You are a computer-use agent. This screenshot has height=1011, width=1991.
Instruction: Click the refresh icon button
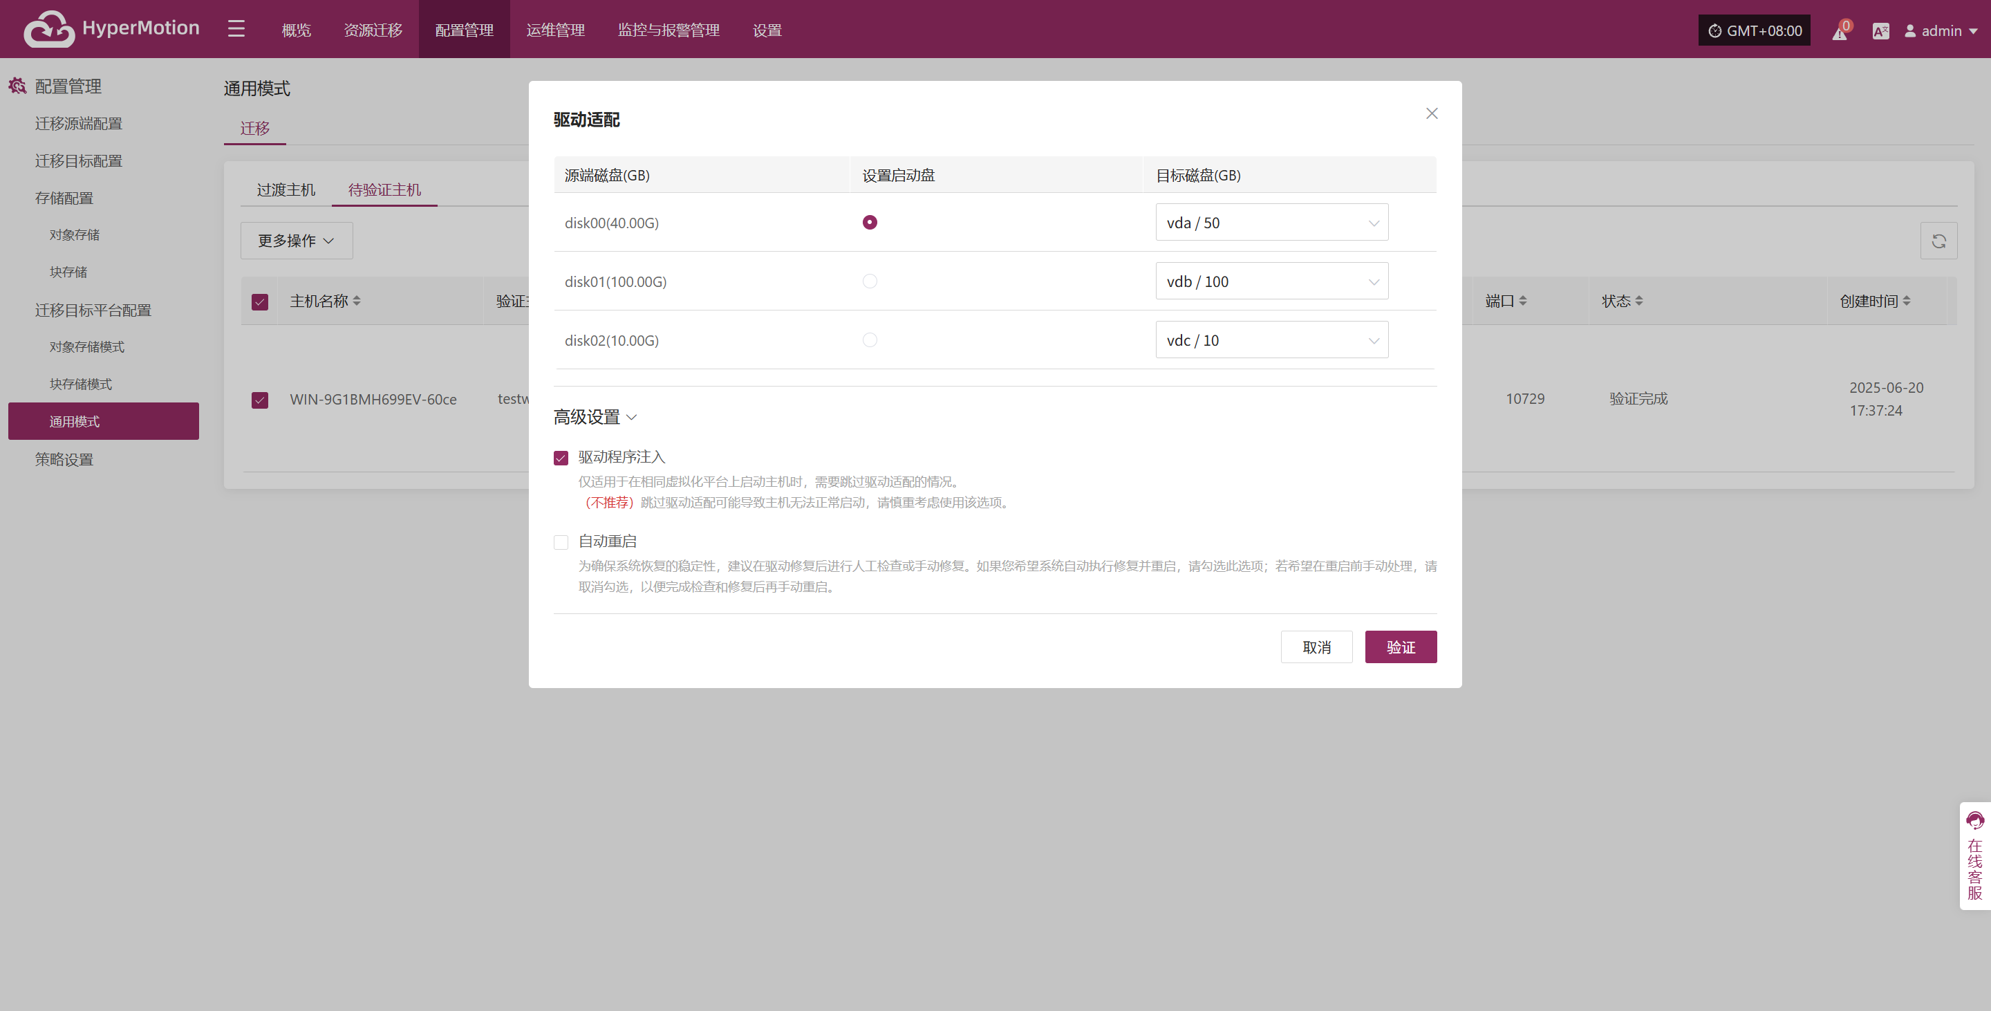pyautogui.click(x=1938, y=241)
